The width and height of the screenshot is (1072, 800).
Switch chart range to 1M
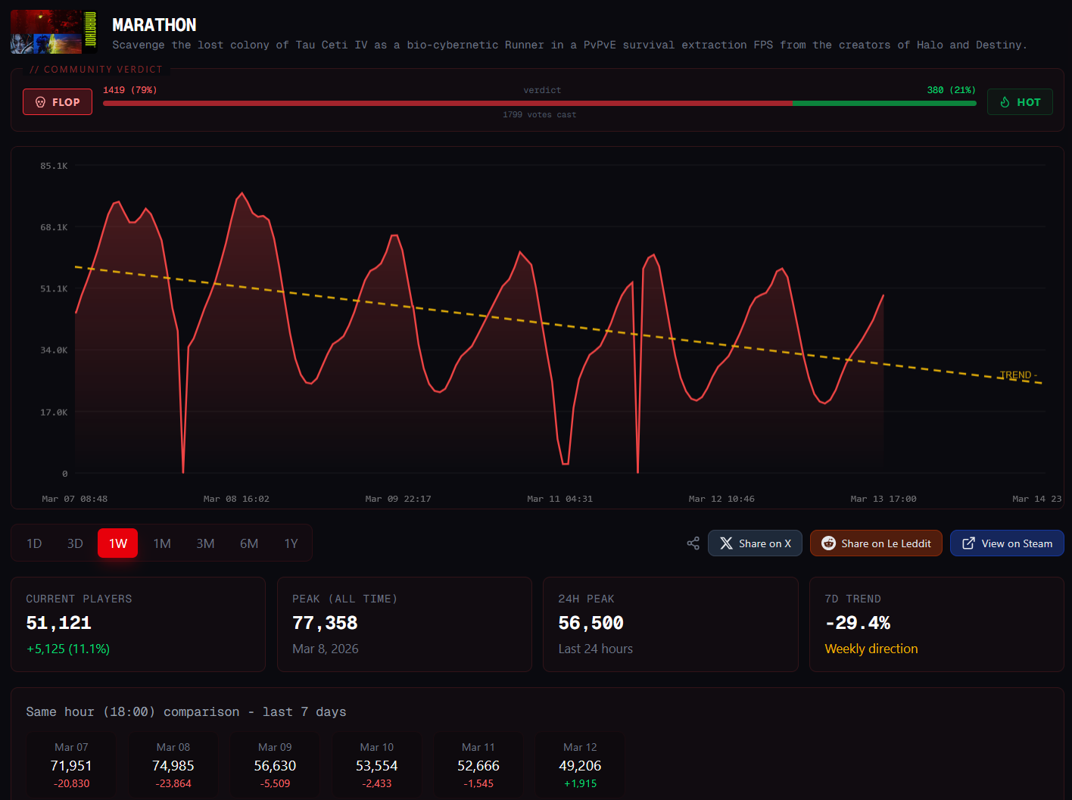click(x=162, y=543)
